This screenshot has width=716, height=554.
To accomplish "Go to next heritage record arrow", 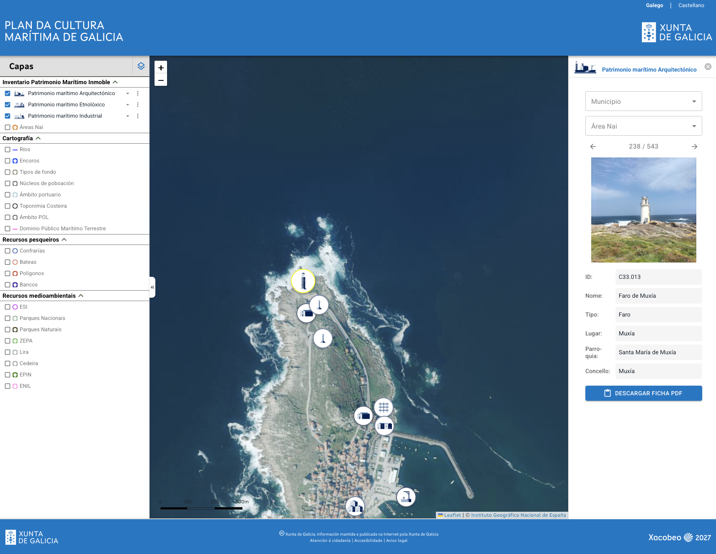I will [x=694, y=147].
